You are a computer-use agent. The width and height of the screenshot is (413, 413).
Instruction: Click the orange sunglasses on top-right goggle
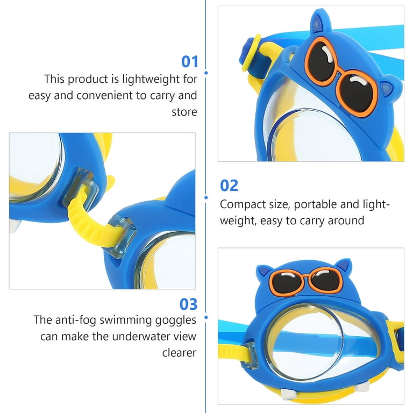[342, 77]
